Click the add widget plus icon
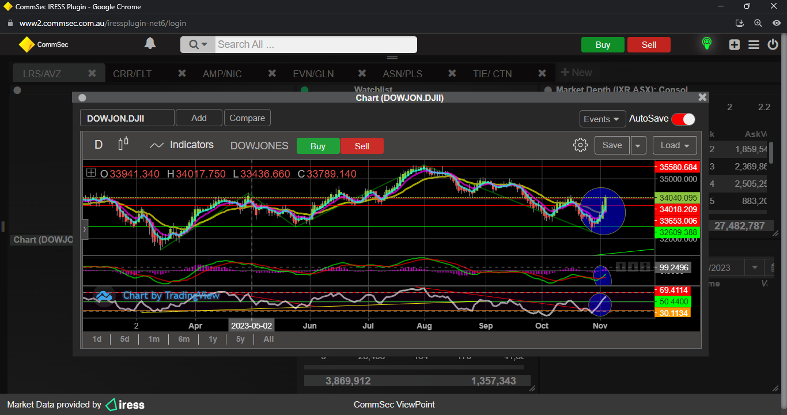This screenshot has height=415, width=787. click(734, 44)
